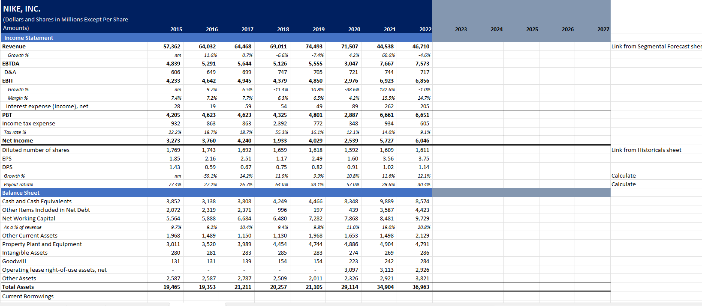
Task: Select 2020 EBIT value 2,976
Action: point(352,80)
